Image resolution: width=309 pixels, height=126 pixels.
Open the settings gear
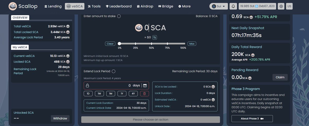coord(281,6)
